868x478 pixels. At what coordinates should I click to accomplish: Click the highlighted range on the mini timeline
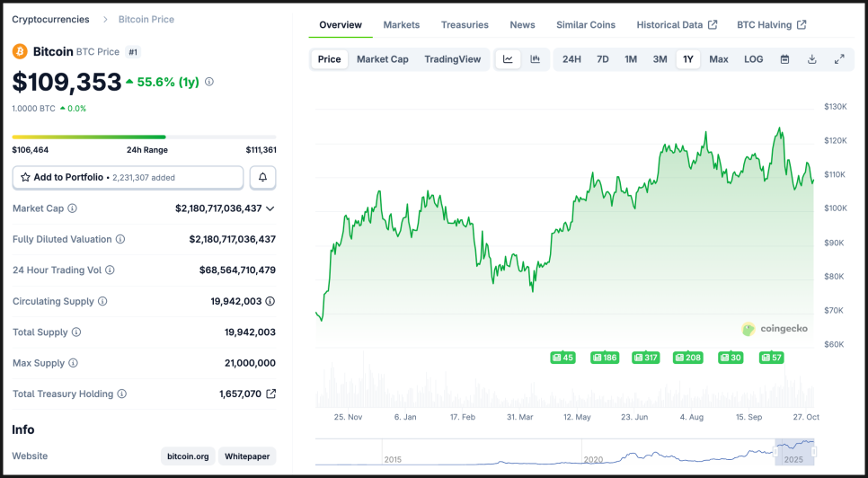coord(794,451)
